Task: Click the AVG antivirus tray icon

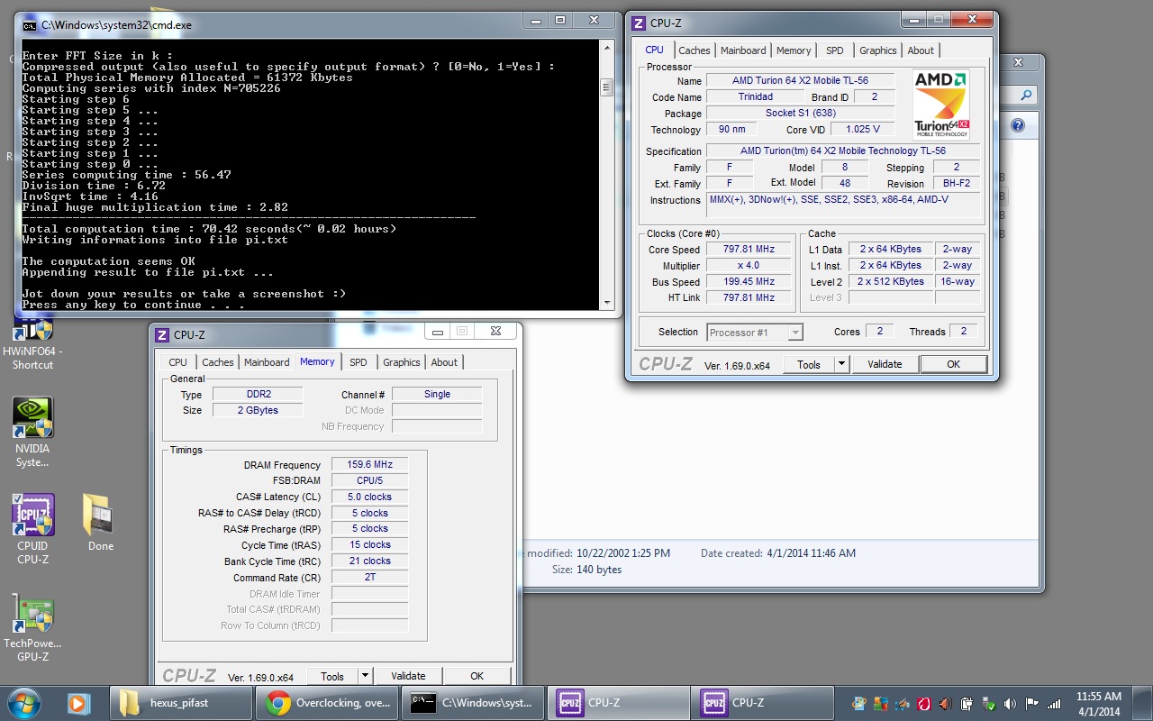Action: (x=881, y=704)
